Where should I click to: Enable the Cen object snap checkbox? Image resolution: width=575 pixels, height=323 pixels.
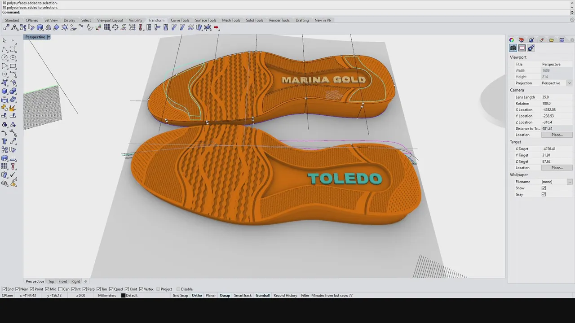[x=60, y=289]
